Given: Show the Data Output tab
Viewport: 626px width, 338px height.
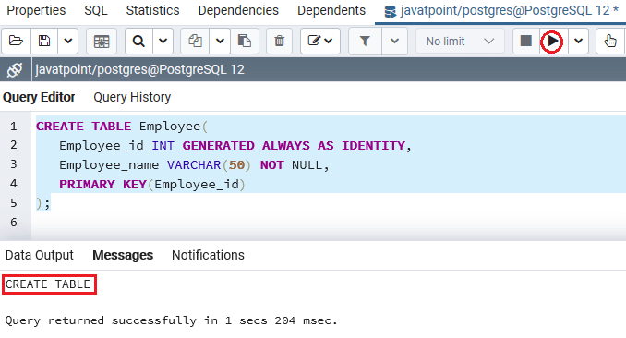Looking at the screenshot, I should 40,255.
